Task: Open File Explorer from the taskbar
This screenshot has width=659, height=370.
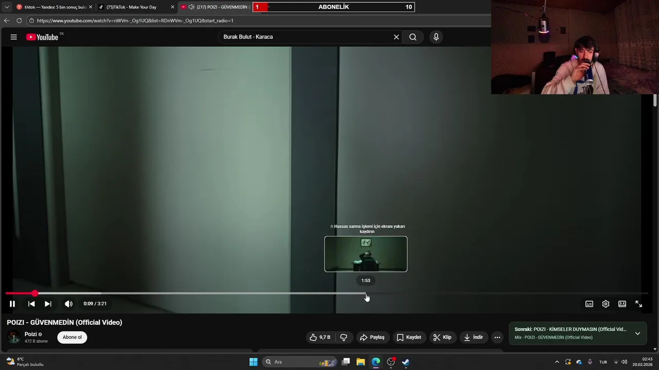Action: click(361, 362)
